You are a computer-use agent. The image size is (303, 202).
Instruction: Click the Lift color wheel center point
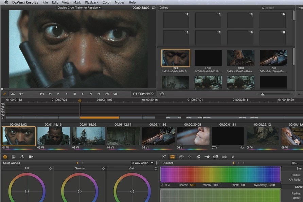(x=27, y=191)
